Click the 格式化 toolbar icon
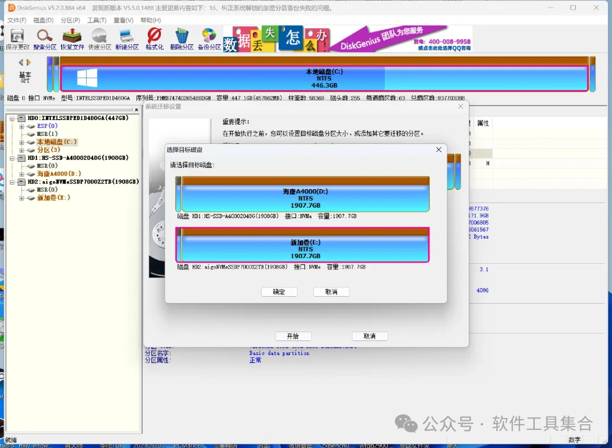Viewport: 612px width, 448px height. point(154,37)
